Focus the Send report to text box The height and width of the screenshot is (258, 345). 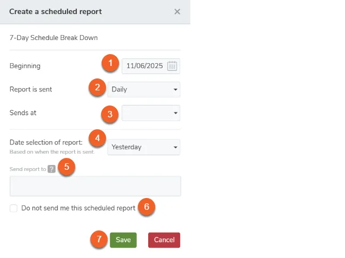pos(95,186)
